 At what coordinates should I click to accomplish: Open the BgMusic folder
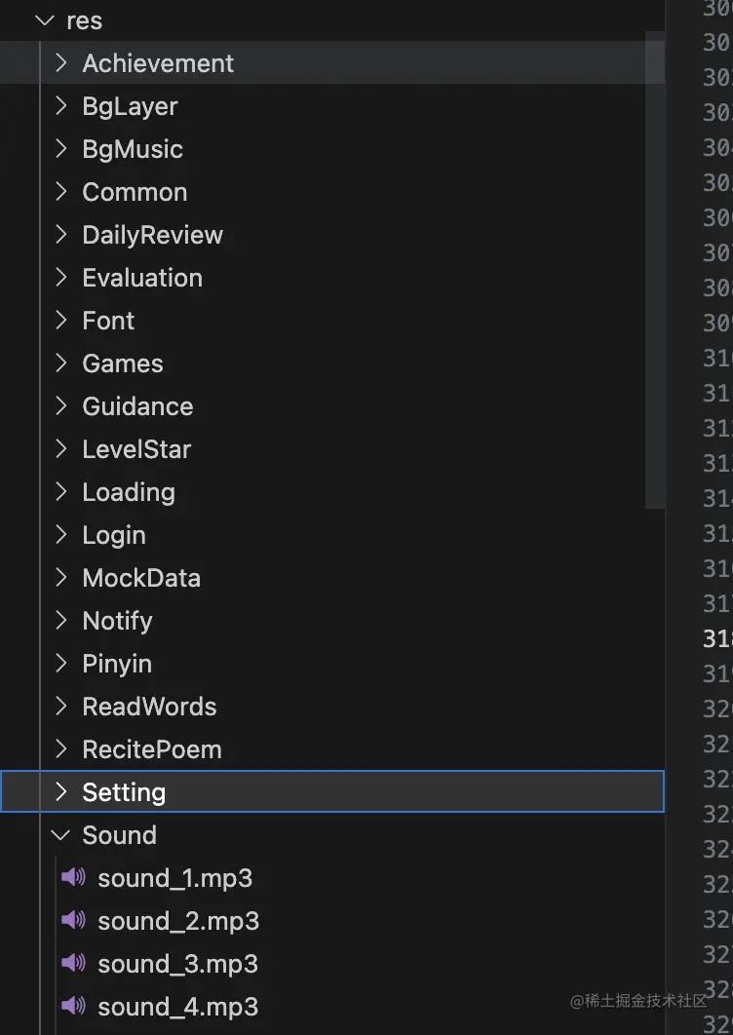click(131, 148)
